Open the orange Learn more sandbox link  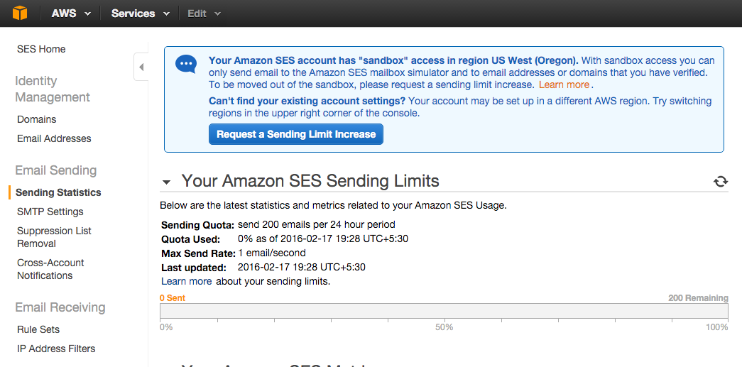click(564, 84)
